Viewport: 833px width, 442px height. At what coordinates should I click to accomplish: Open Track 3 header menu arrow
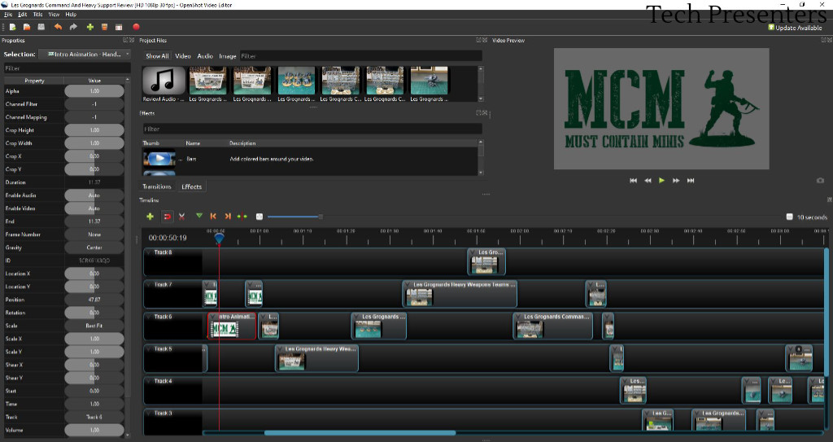click(150, 413)
